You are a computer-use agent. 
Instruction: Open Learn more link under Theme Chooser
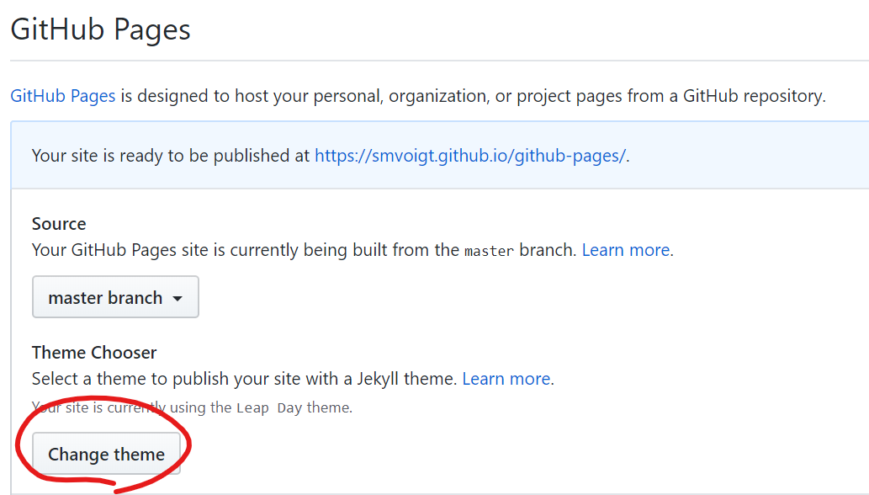pos(506,379)
